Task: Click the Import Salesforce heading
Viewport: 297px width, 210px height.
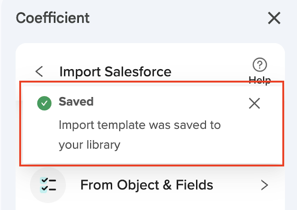Action: [115, 72]
